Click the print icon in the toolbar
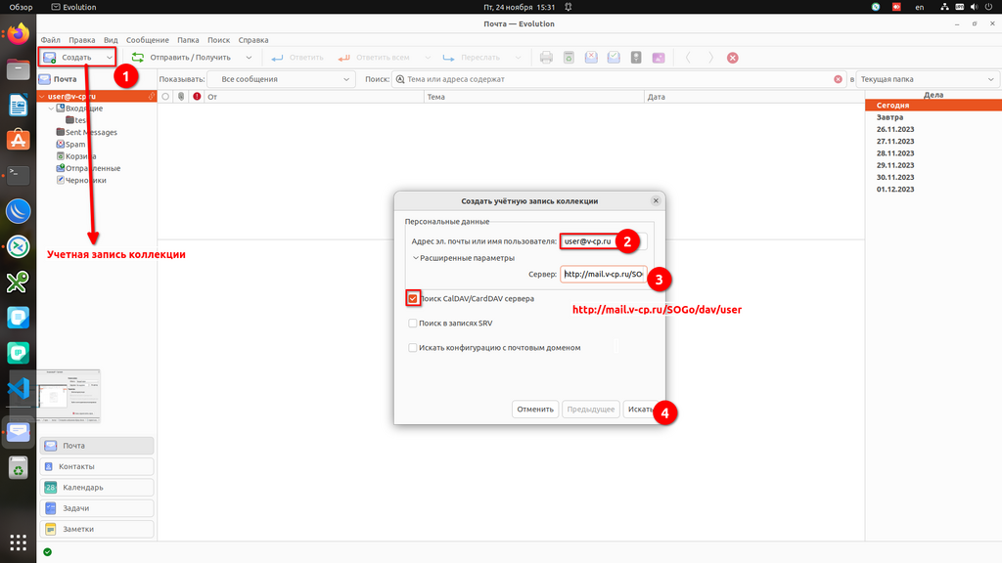 pos(547,58)
